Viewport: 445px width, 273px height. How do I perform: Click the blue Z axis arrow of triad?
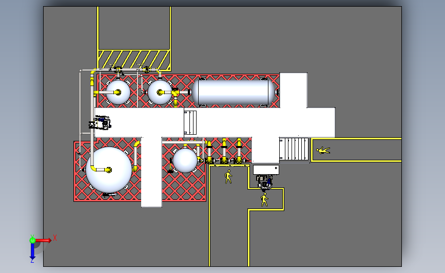coord(32,251)
